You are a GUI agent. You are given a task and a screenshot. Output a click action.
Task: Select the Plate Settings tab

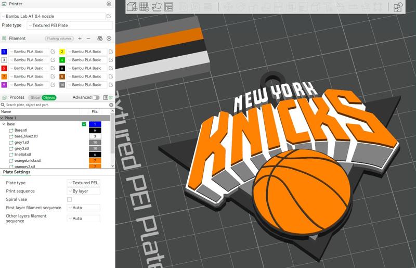tap(17, 172)
